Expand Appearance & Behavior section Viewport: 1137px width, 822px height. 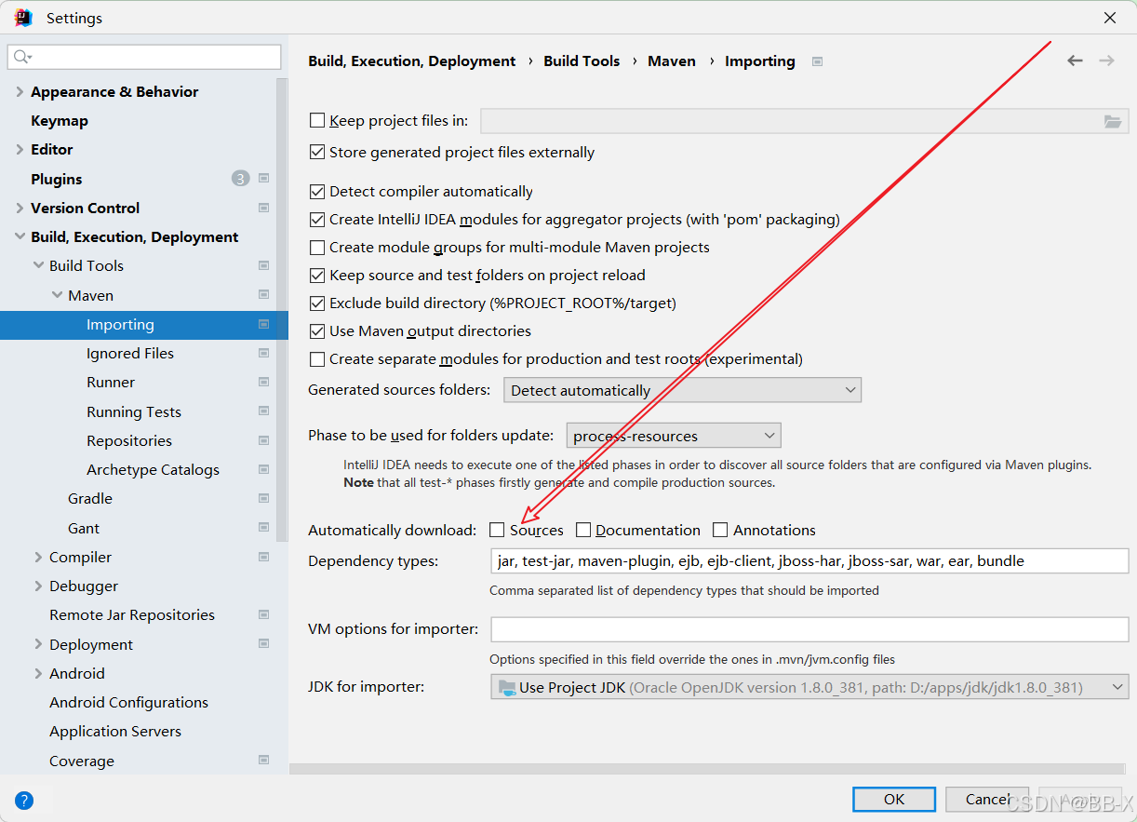pos(20,91)
